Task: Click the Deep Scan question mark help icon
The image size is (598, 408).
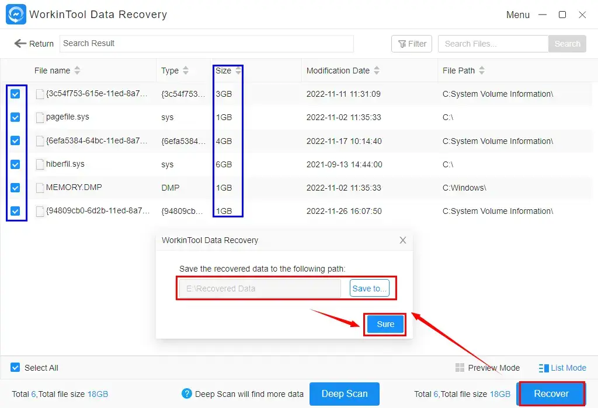Action: pyautogui.click(x=186, y=393)
